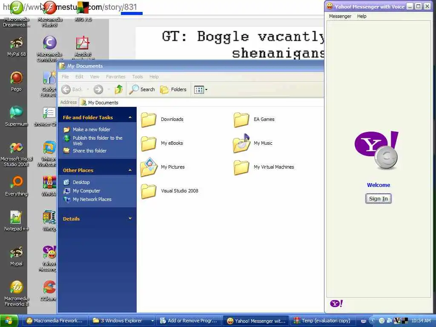436x327 pixels.
Task: Select Macromedia Fireworks 8 desktop icon
Action: pyautogui.click(x=17, y=293)
